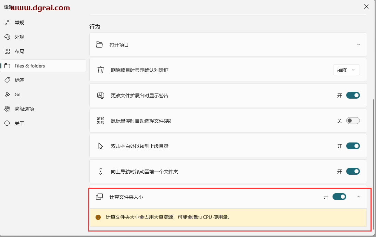Click the folder icon in 打开项目 row
Image resolution: width=376 pixels, height=237 pixels.
point(99,45)
